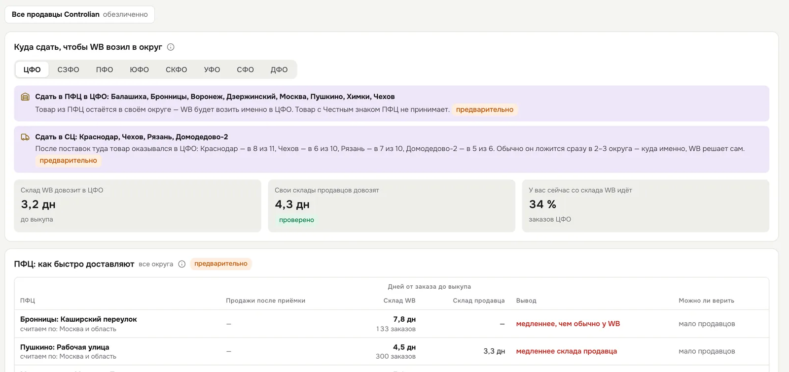789x372 pixels.
Task: Click the 'Пушкино: Рабочая улица' row title
Action: (65, 347)
